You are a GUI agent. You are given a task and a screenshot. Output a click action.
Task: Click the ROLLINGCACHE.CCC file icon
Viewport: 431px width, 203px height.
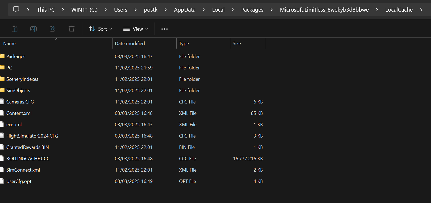[x=2, y=158]
